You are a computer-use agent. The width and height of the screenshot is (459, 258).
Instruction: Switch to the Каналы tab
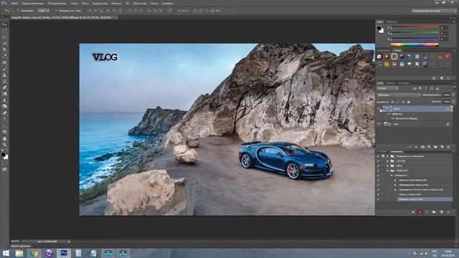click(x=390, y=83)
